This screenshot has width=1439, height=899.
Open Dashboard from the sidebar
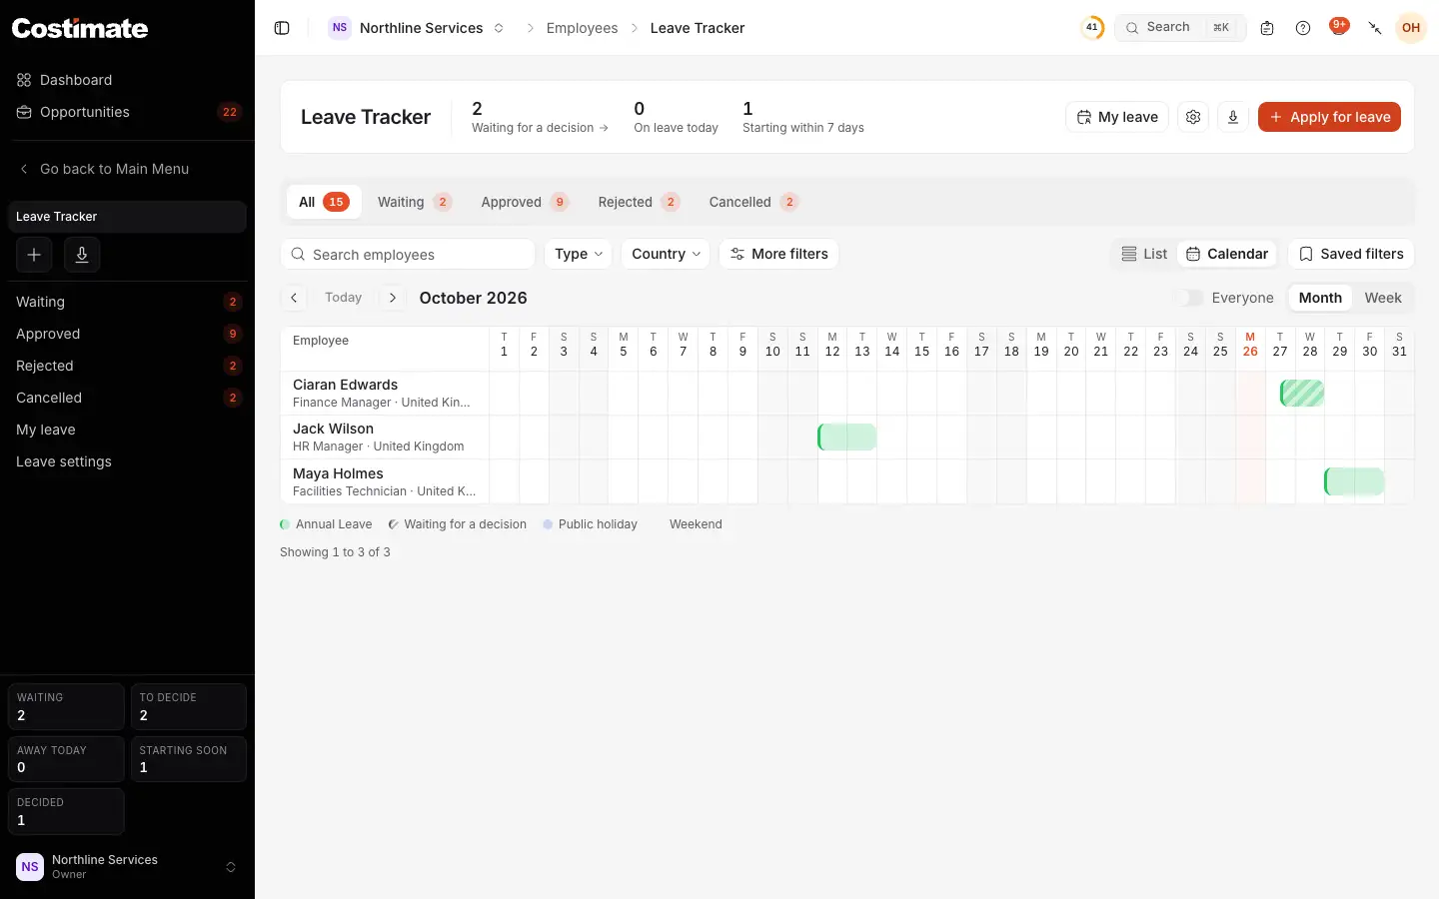[127, 80]
